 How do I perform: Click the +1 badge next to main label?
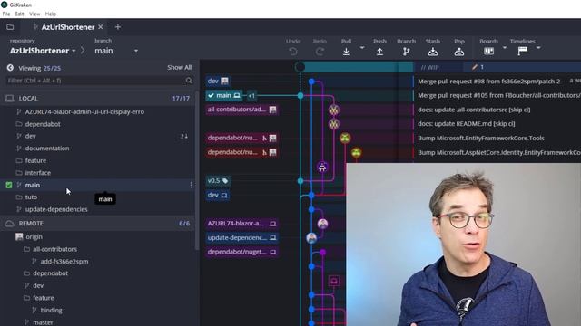coord(251,96)
